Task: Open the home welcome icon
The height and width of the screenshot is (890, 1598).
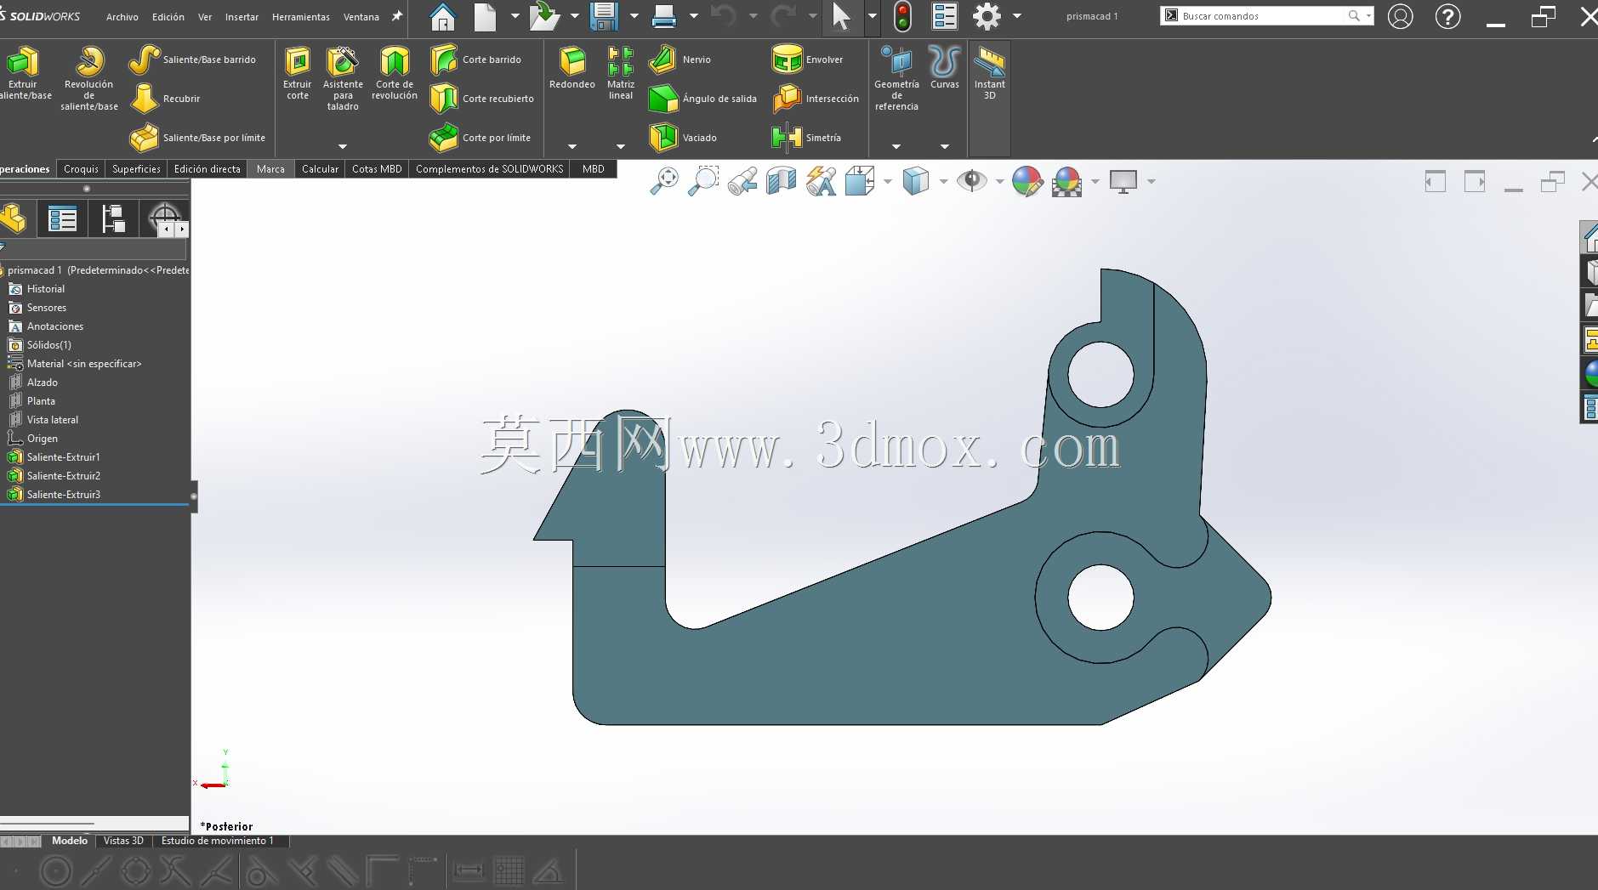Action: point(442,16)
